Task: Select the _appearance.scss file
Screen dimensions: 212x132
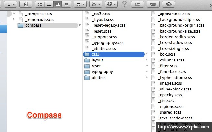Action: 174,14
